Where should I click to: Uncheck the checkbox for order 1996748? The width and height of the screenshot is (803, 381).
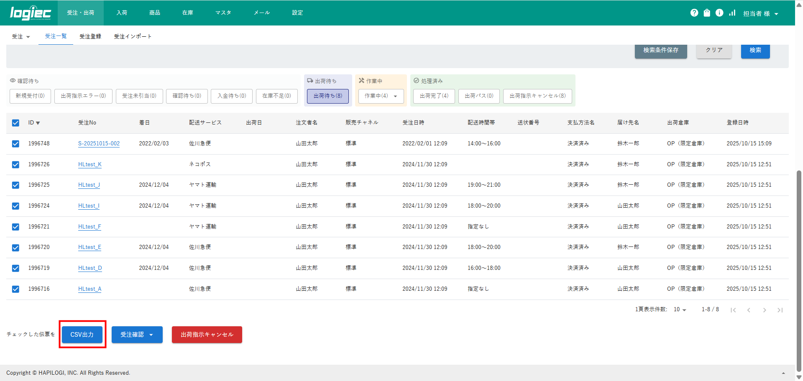(15, 144)
